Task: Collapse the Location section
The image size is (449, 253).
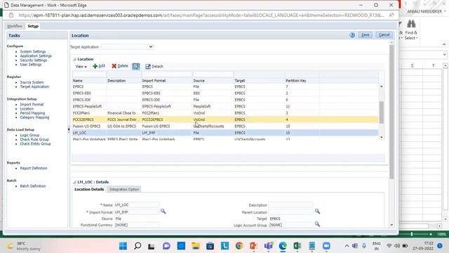Action: pyautogui.click(x=74, y=59)
